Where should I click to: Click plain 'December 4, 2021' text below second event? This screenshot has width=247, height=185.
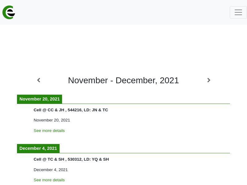pyautogui.click(x=51, y=170)
